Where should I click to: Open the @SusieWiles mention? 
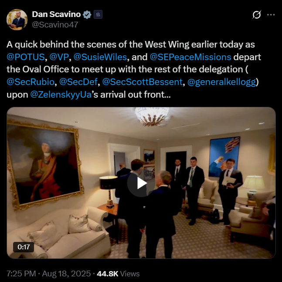pos(100,57)
